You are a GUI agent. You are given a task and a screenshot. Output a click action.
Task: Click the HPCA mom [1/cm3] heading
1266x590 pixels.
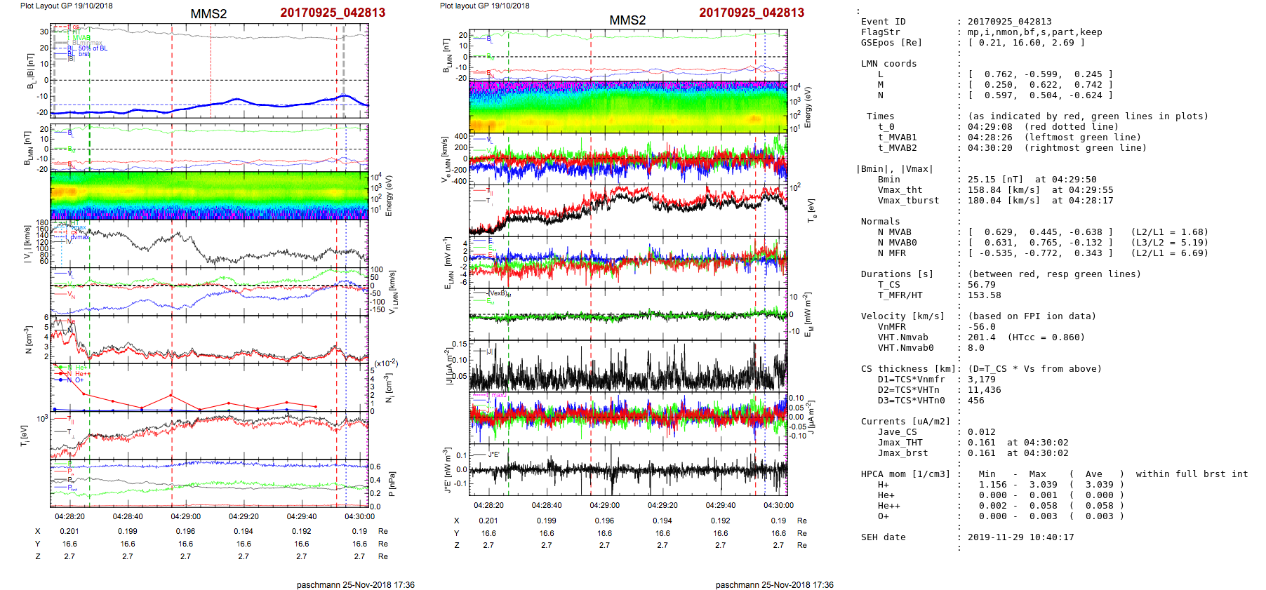coord(905,474)
